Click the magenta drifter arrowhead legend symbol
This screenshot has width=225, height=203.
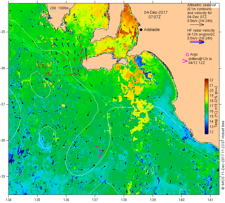click(x=185, y=61)
